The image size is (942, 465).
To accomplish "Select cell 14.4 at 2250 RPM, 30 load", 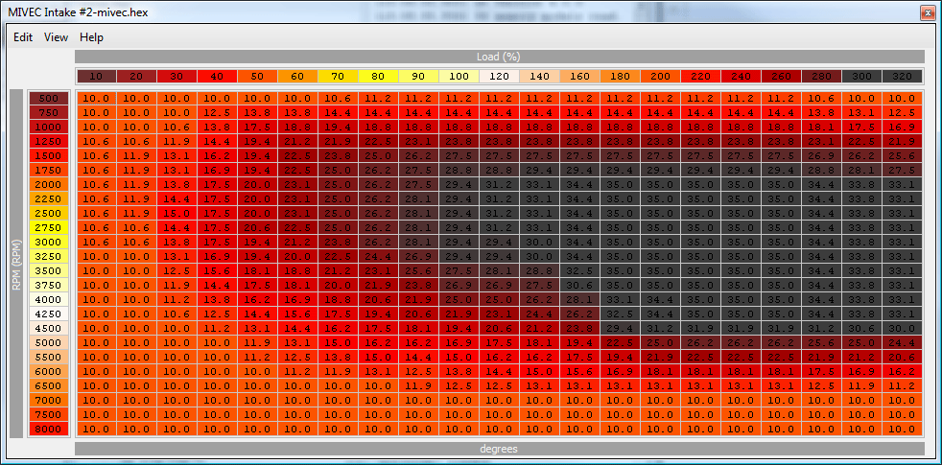I will tap(177, 198).
